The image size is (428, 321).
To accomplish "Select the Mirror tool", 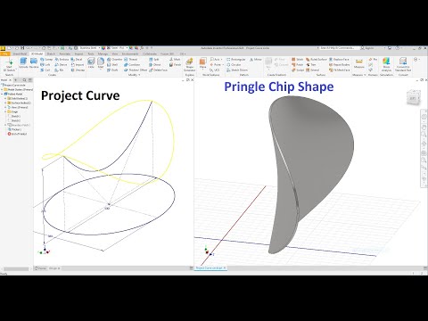I will (256, 60).
